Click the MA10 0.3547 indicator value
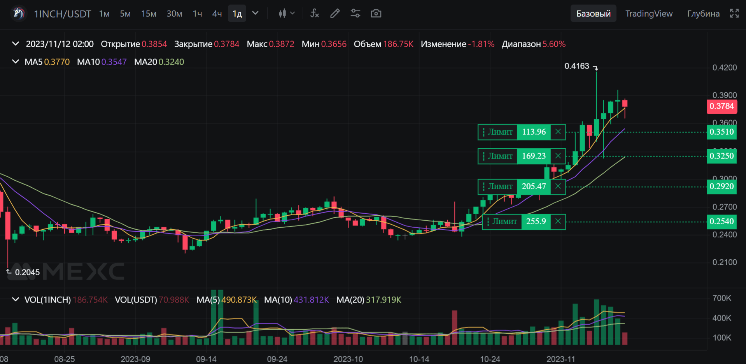 pyautogui.click(x=102, y=62)
